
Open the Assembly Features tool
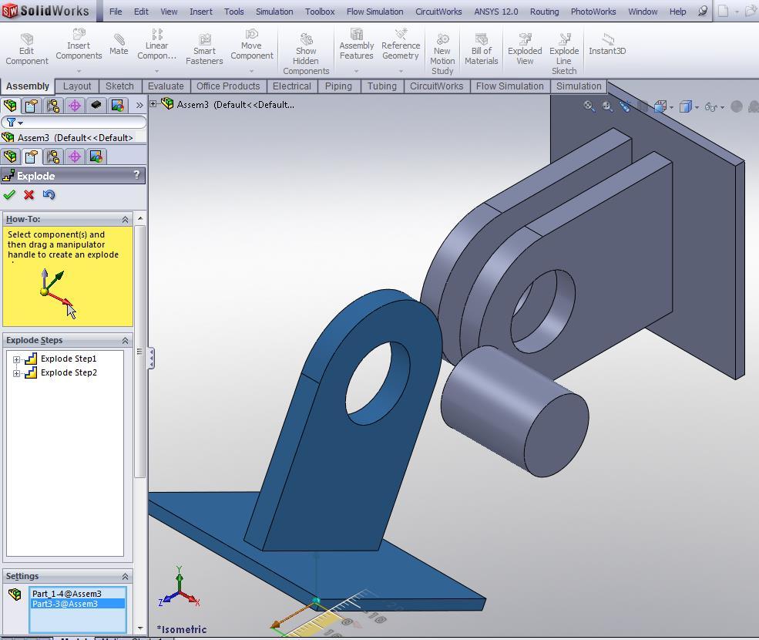click(x=356, y=44)
